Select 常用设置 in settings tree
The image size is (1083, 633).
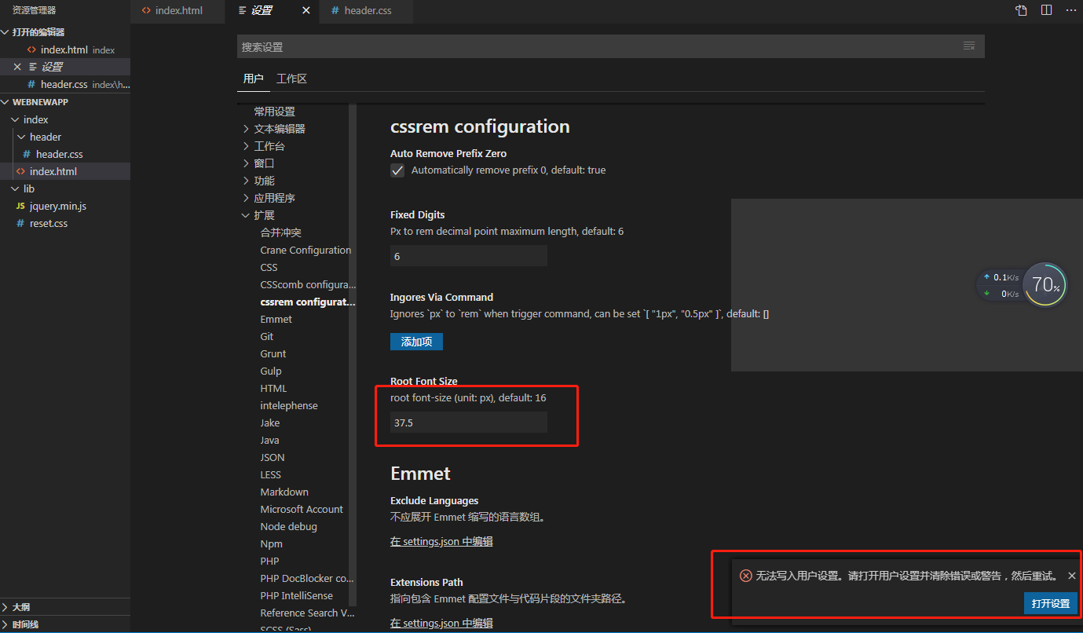(274, 112)
